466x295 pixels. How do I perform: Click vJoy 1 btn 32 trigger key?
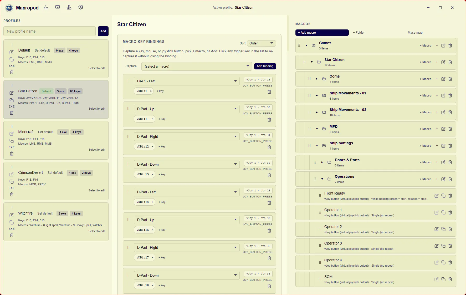pyautogui.click(x=258, y=163)
